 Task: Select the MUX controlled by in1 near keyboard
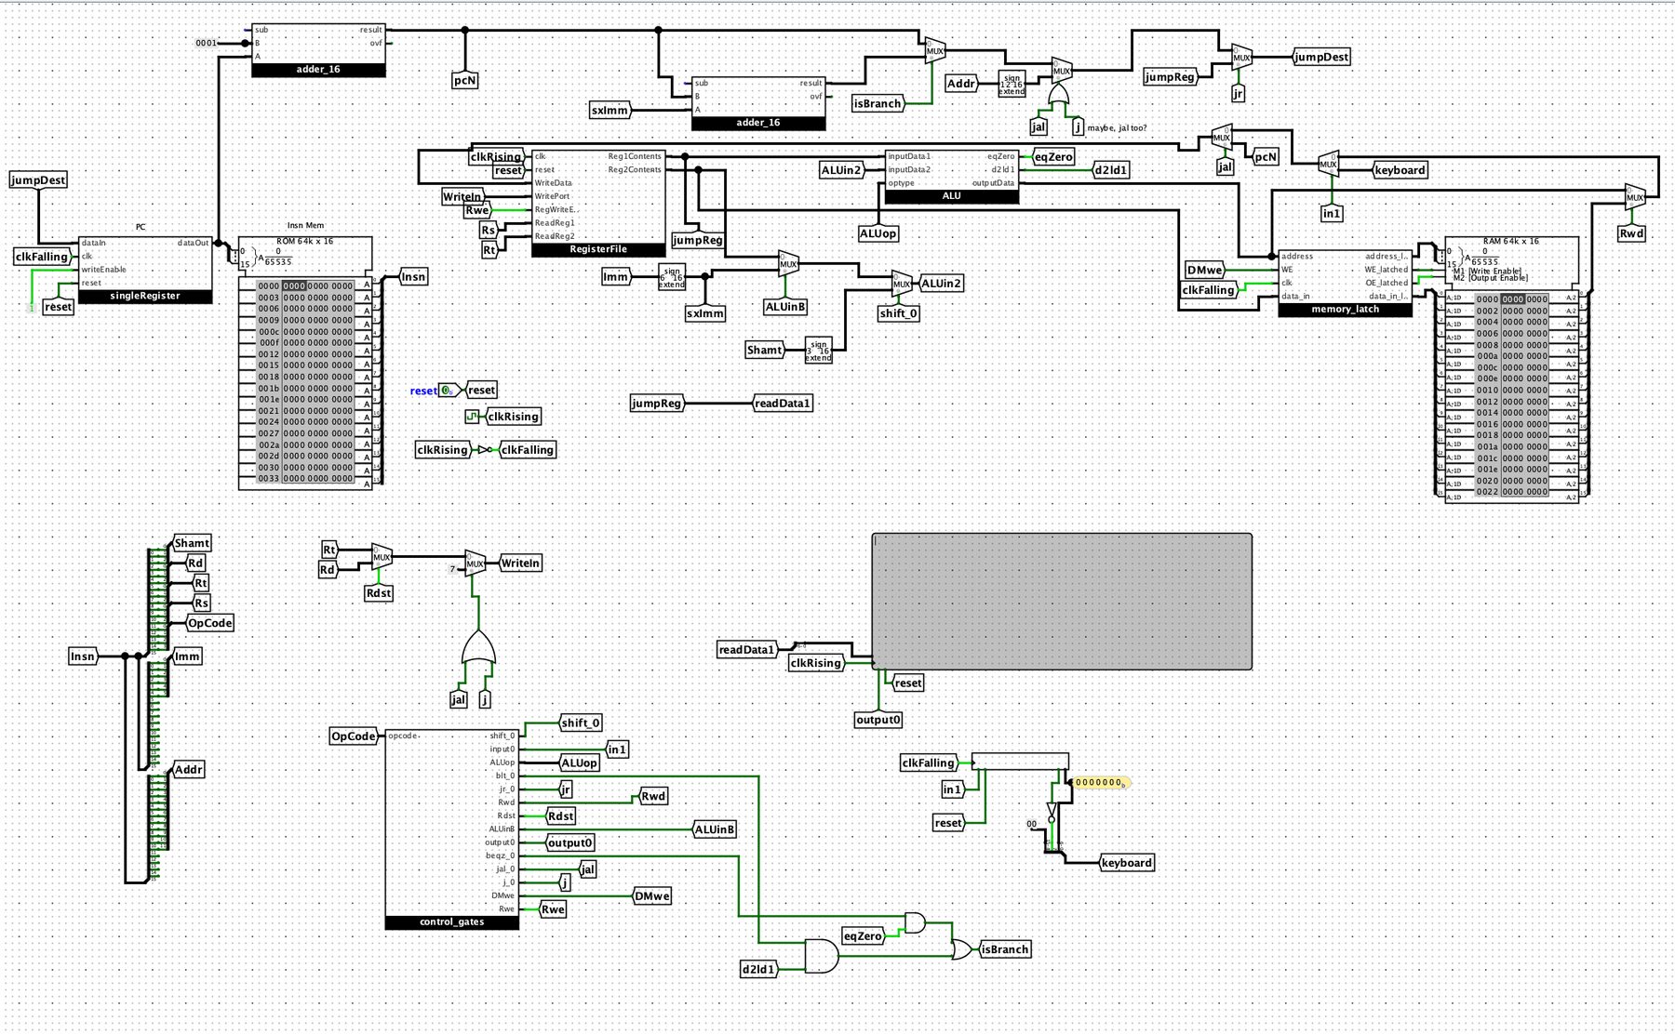(1329, 165)
